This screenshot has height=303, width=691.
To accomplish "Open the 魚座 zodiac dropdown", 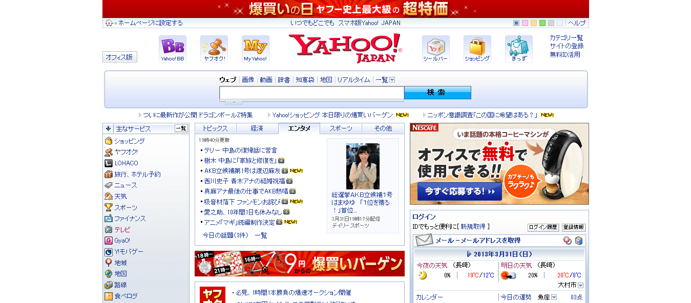I will pyautogui.click(x=554, y=297).
